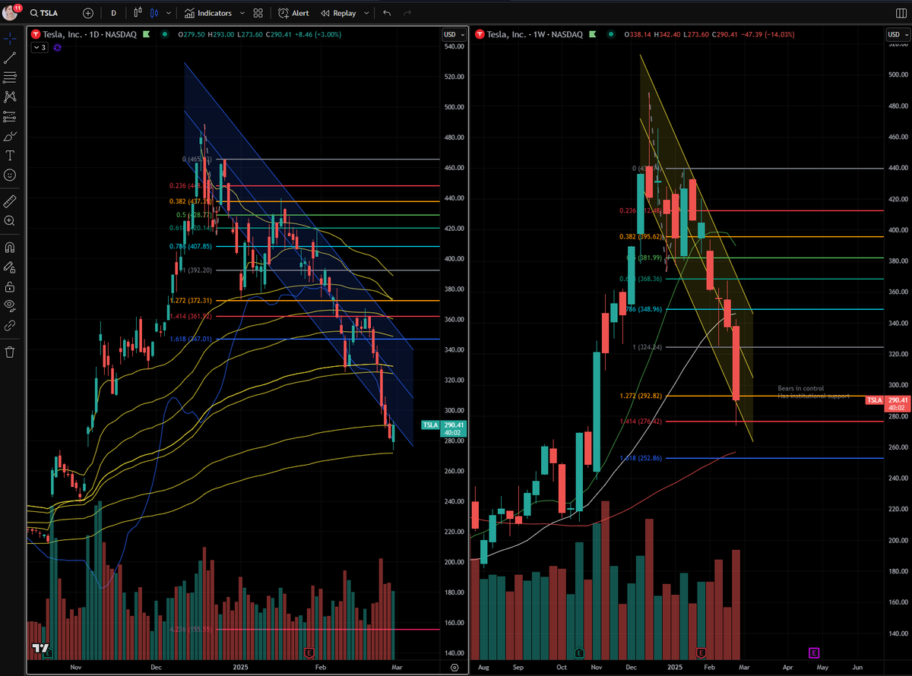
Task: Click the 1.272 (372.31) Fibonacci label
Action: tap(190, 300)
